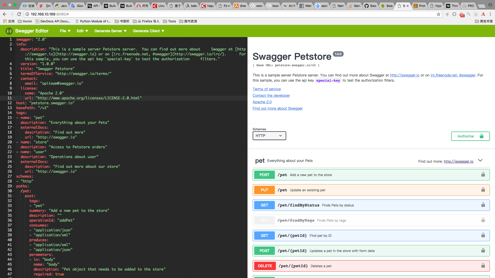Click Generate Client dropdown arrow
Image resolution: width=495 pixels, height=278 pixels.
(163, 31)
